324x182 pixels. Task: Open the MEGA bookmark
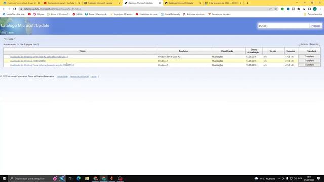pos(77,14)
